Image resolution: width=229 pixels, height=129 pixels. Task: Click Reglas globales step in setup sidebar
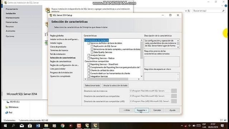pyautogui.click(x=57, y=36)
